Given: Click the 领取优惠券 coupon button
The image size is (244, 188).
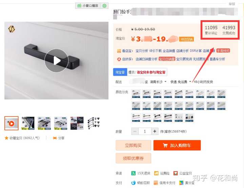Looking at the screenshot, I should click(x=133, y=158).
